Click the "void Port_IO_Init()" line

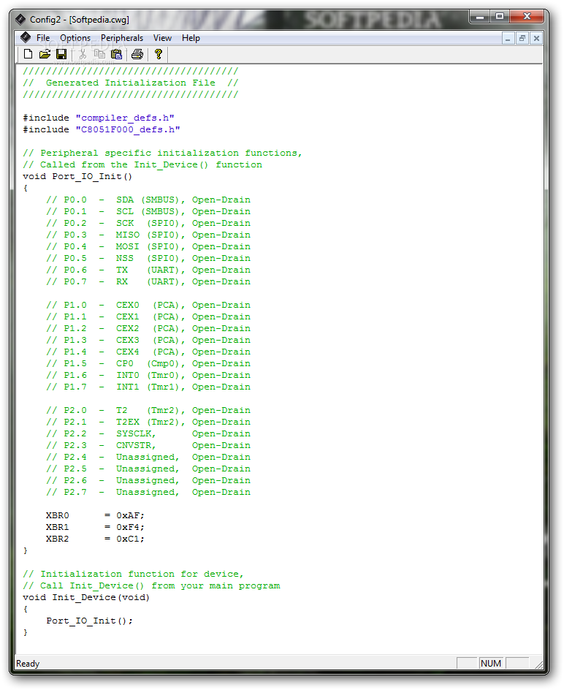coord(77,176)
